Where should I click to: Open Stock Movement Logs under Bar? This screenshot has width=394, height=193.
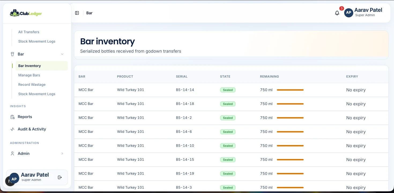(x=37, y=94)
